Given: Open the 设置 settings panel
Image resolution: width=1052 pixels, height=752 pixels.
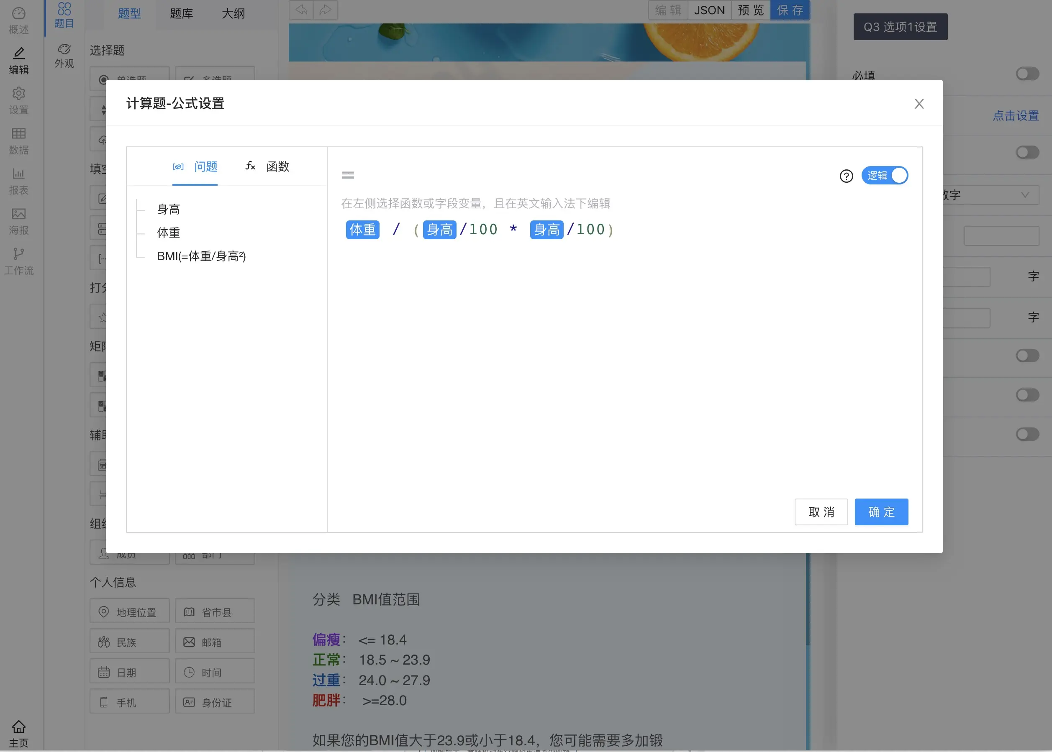Looking at the screenshot, I should click(x=18, y=100).
